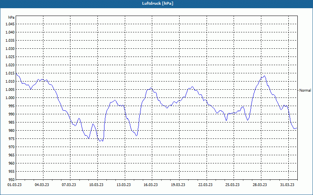Image resolution: width=313 pixels, height=195 pixels.
Task: Click the 995 y-axis value
Action: tap(12, 106)
